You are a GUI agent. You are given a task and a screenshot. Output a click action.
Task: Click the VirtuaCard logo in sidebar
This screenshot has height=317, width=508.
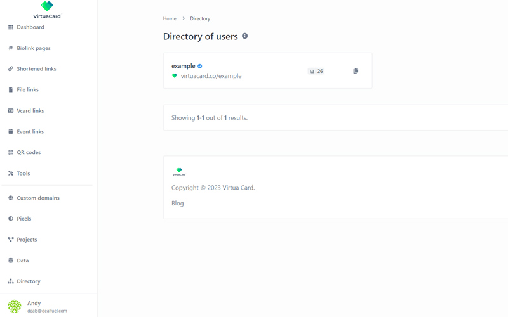[x=47, y=10]
